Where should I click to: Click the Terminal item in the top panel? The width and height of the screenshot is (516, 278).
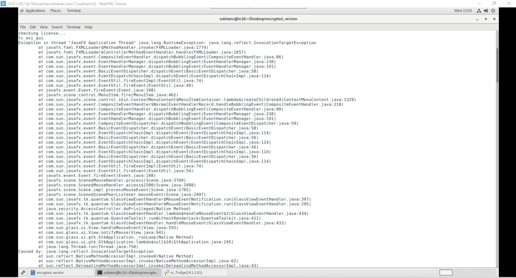click(x=74, y=11)
